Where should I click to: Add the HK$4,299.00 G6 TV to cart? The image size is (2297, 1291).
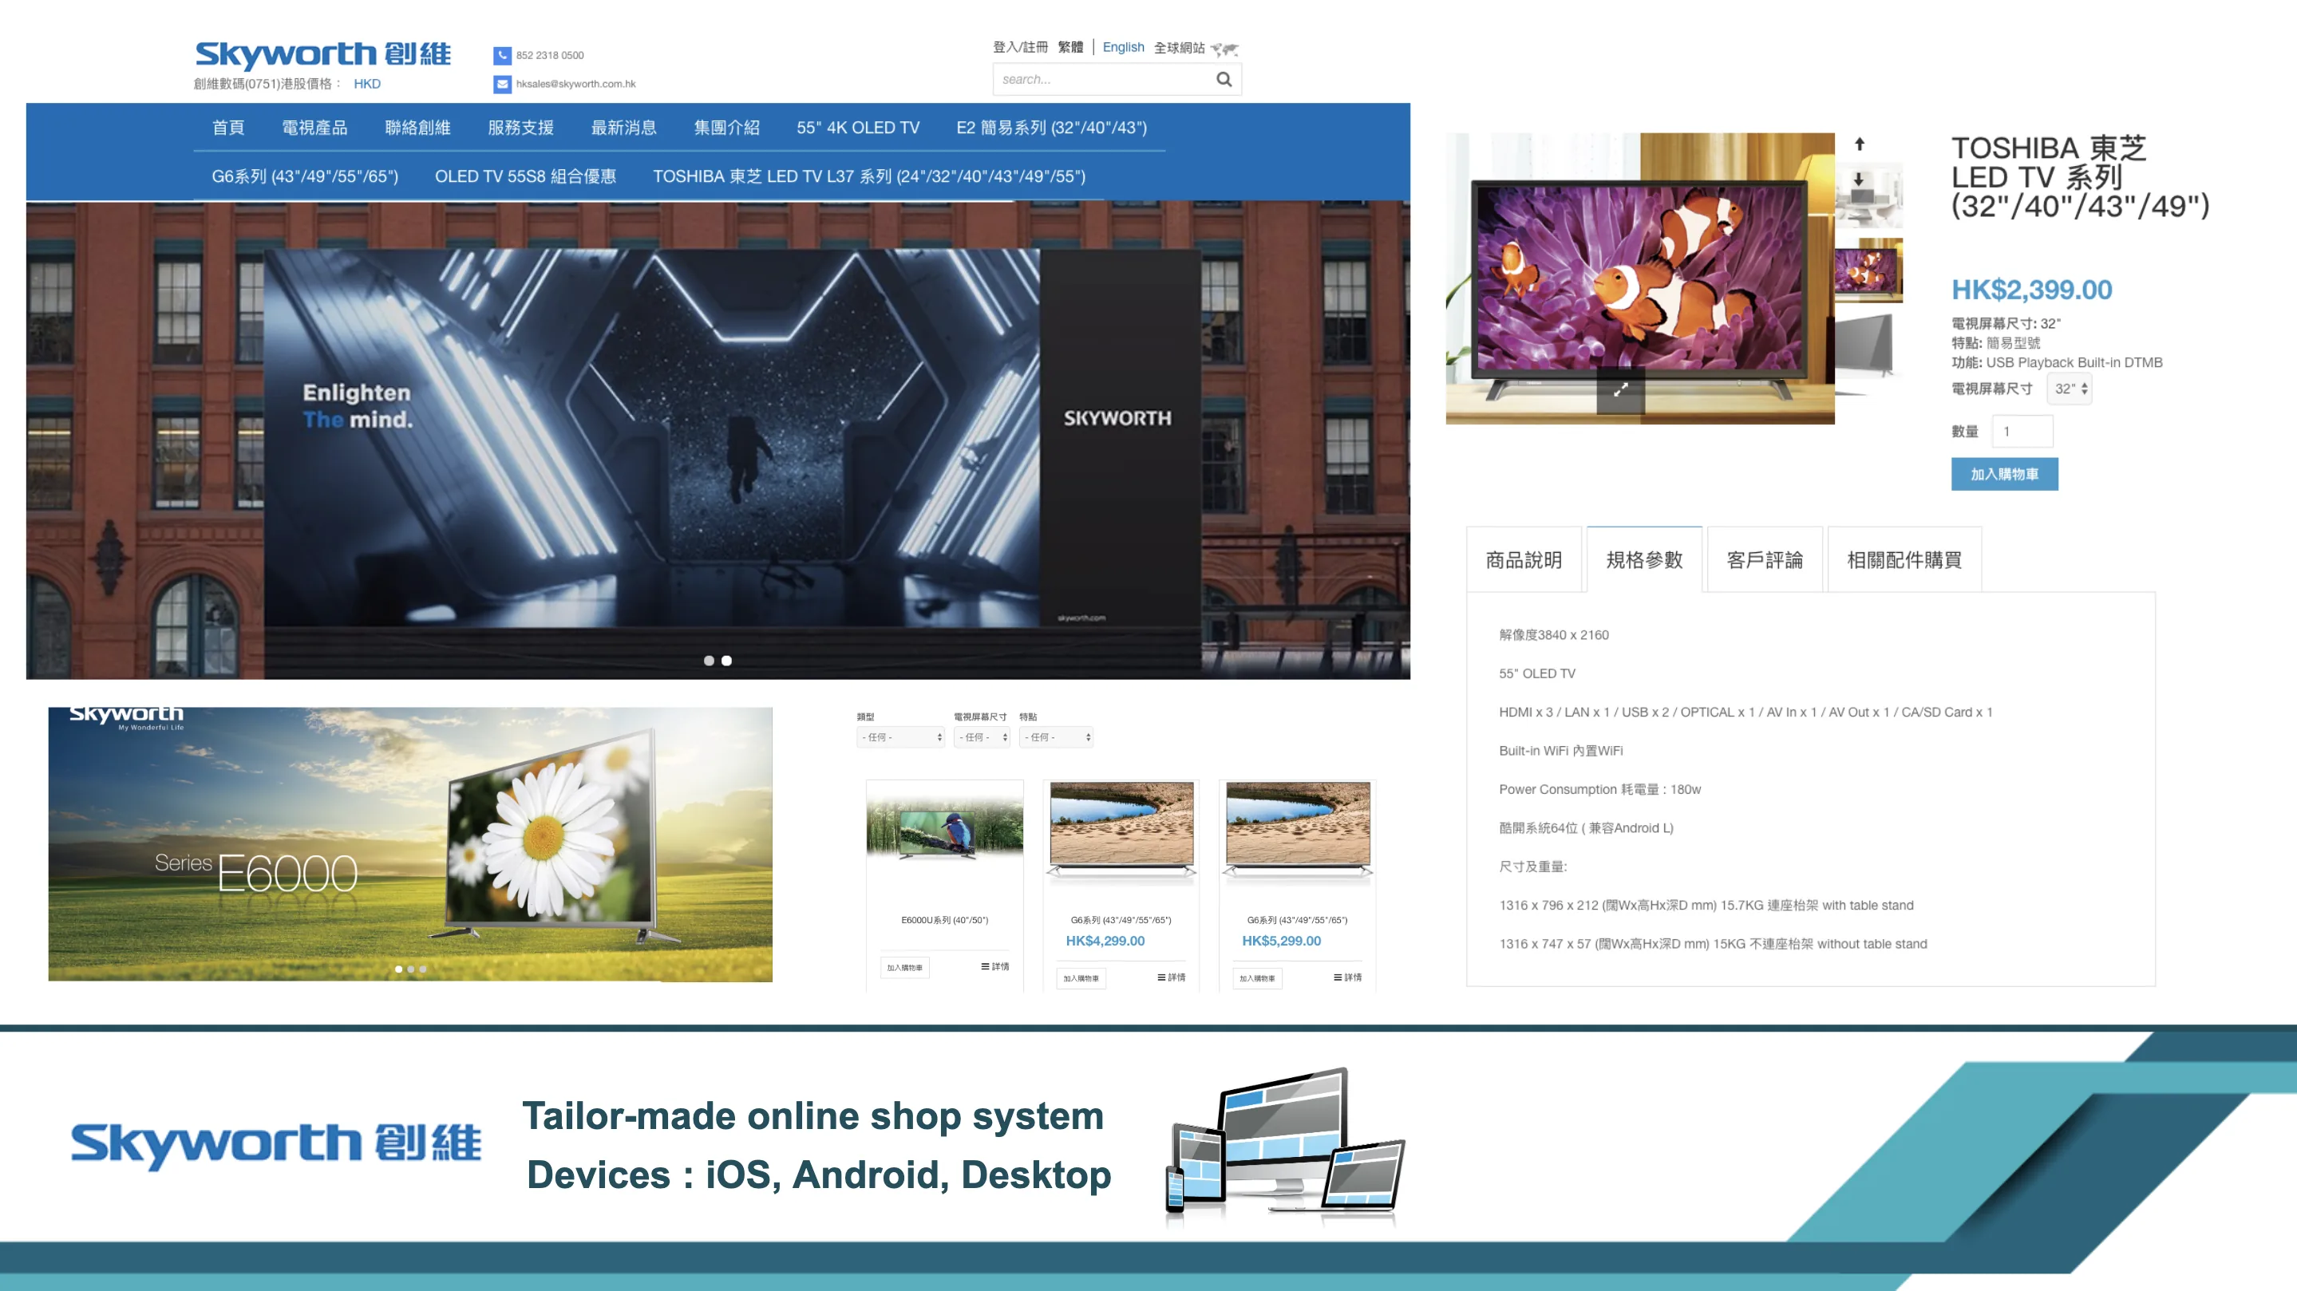[x=1081, y=978]
